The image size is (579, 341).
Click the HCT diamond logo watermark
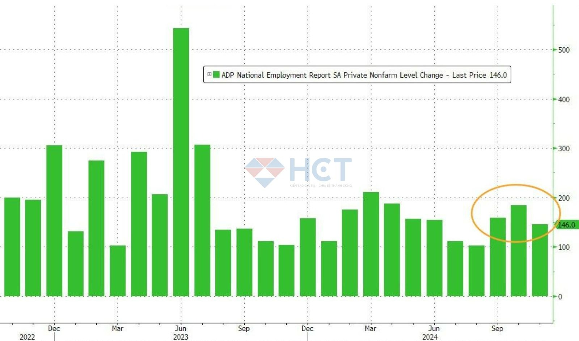point(265,172)
